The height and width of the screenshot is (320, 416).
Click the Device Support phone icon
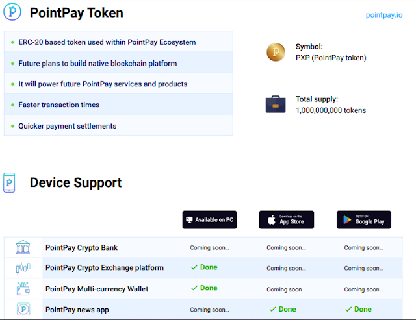[x=10, y=182]
